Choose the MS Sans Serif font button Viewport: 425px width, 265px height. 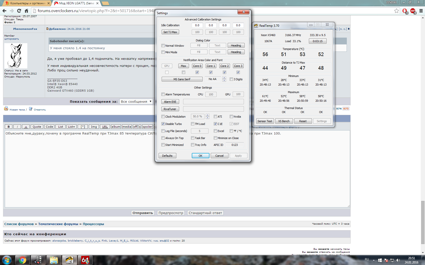(182, 79)
